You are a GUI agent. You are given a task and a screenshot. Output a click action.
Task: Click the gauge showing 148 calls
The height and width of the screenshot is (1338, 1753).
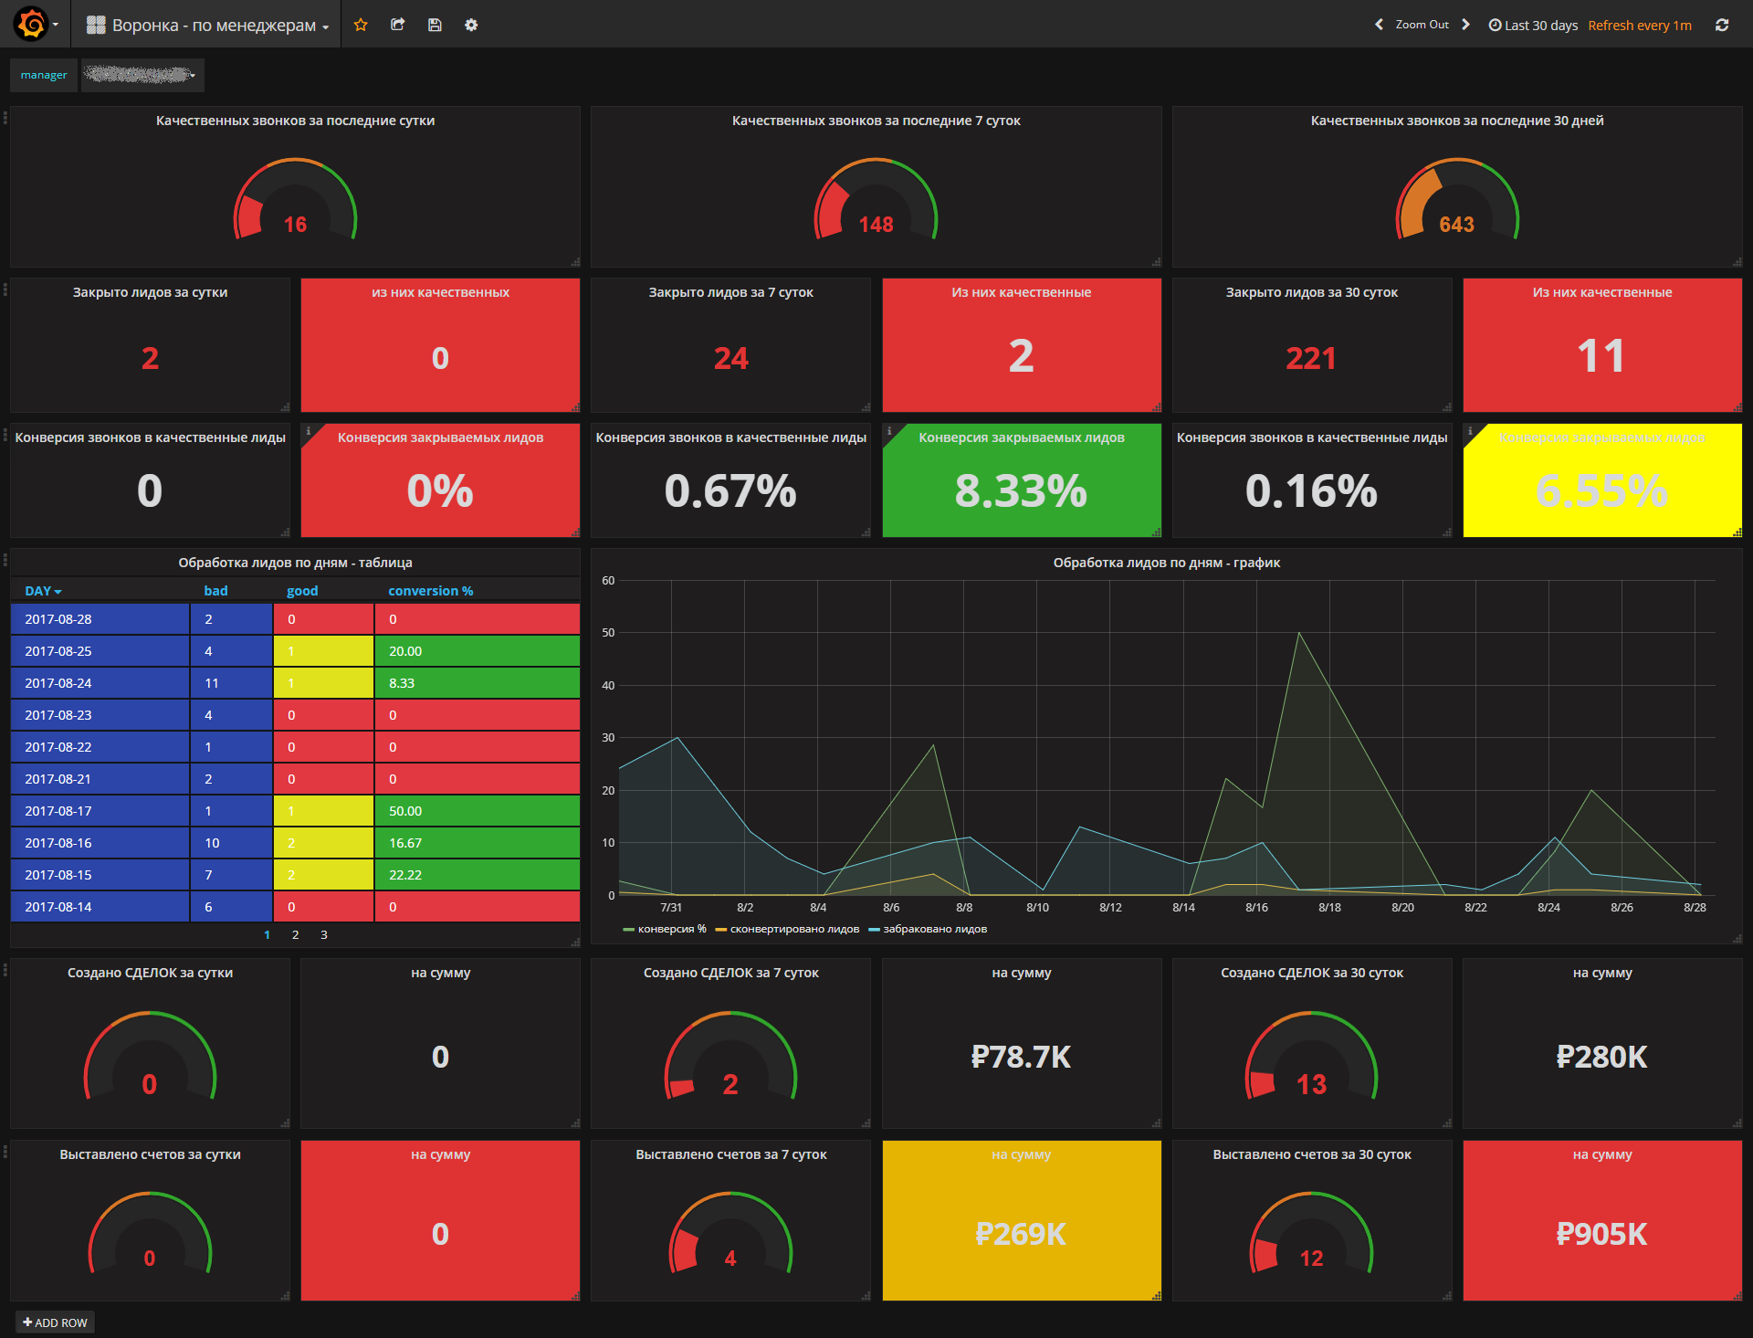click(x=876, y=200)
